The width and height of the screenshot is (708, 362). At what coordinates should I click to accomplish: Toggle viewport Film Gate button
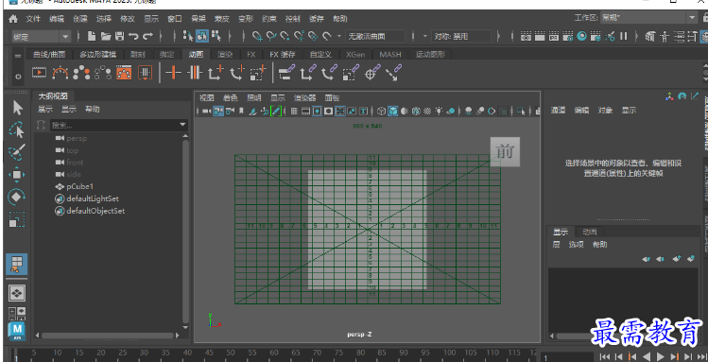tap(305, 111)
